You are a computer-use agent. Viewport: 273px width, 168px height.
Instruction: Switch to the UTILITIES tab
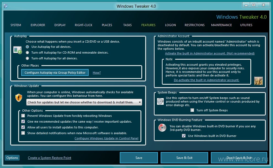tap(246, 25)
